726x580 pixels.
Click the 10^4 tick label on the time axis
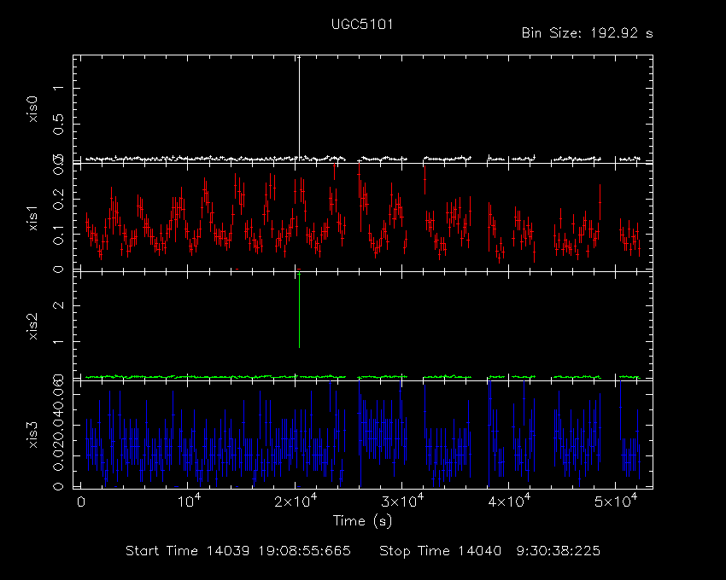(189, 501)
